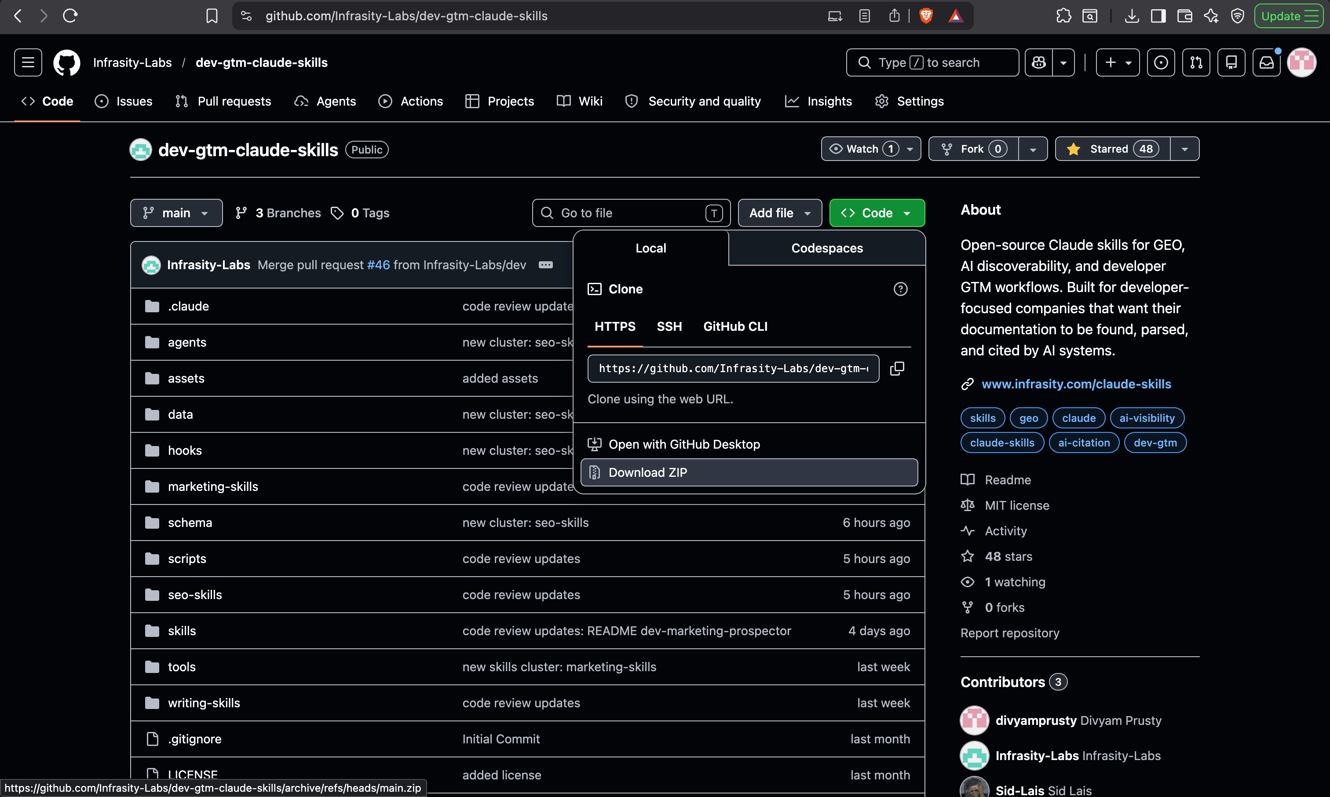Image resolution: width=1330 pixels, height=797 pixels.
Task: Collapse the green Code dropdown button
Action: point(877,213)
